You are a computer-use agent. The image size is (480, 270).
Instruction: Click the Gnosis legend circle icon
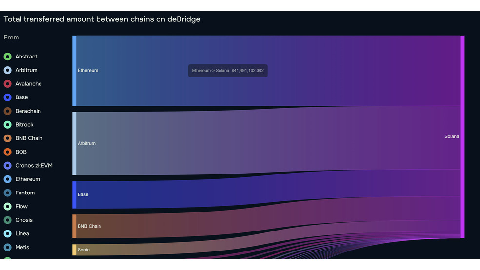(8, 220)
